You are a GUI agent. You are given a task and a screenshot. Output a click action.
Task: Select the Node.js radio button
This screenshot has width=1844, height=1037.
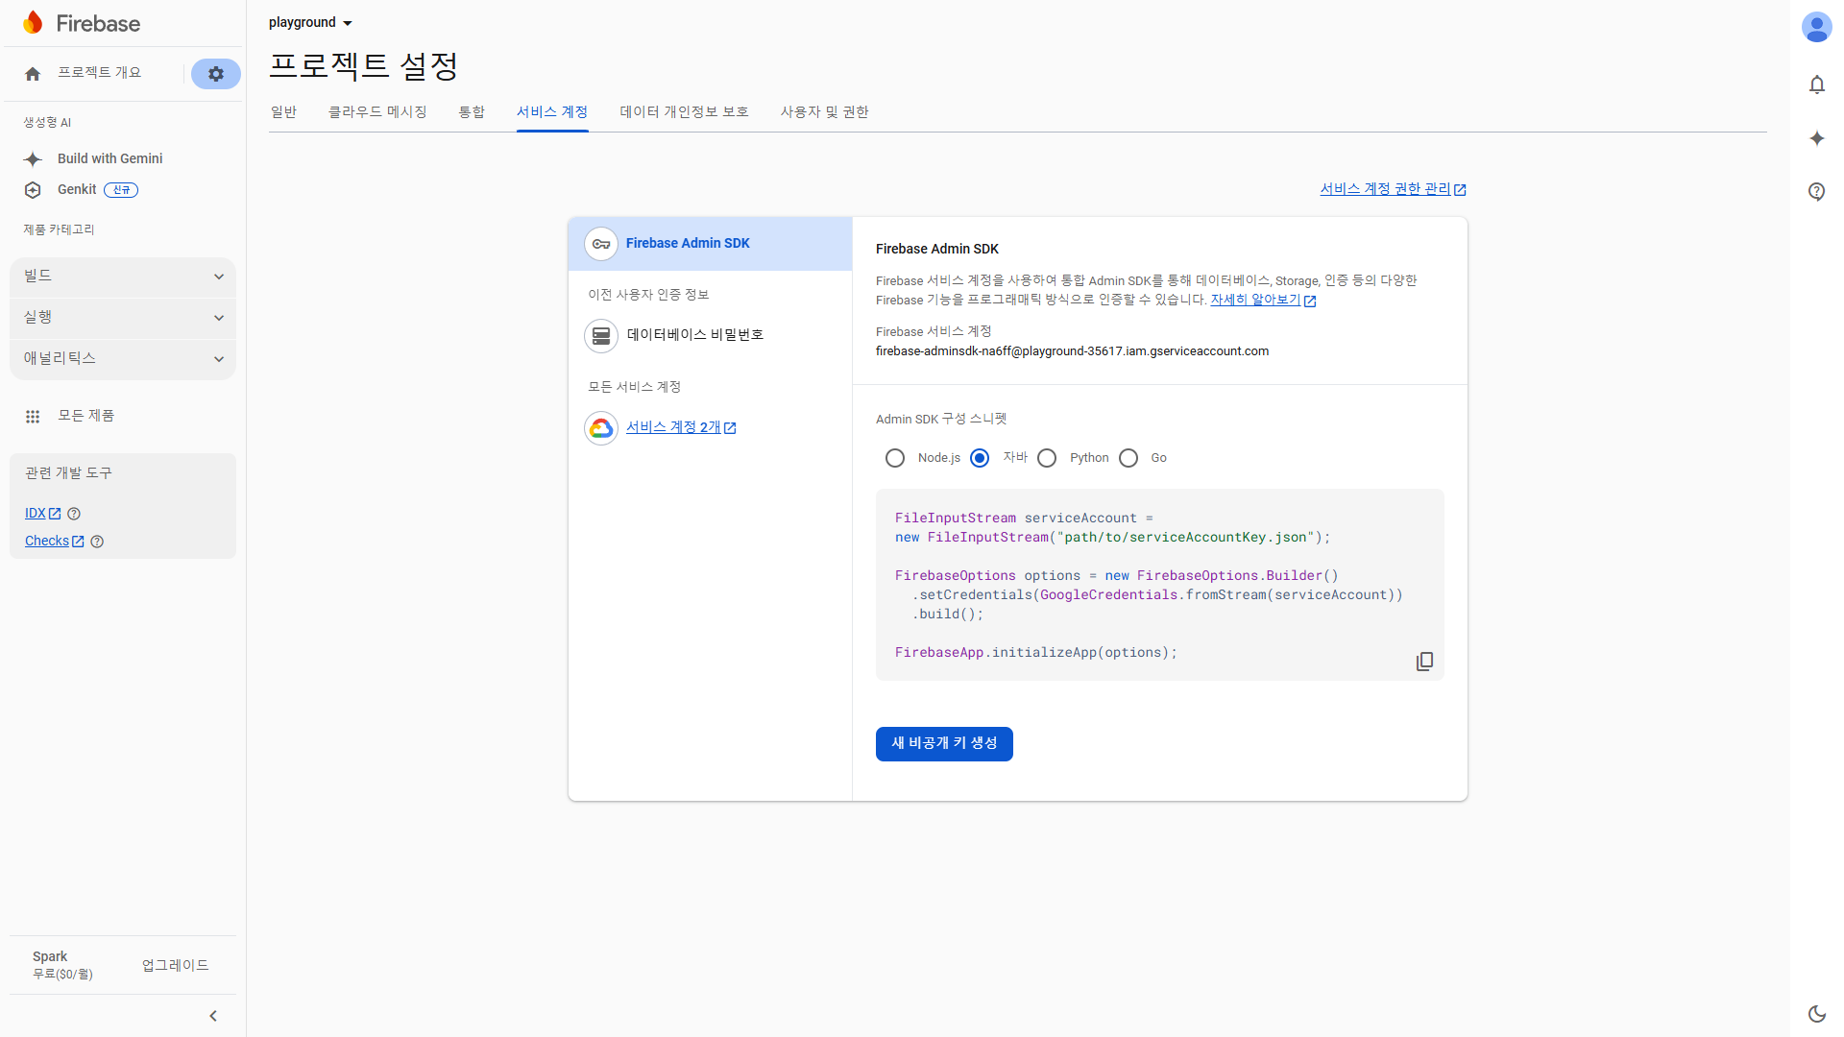click(x=895, y=458)
